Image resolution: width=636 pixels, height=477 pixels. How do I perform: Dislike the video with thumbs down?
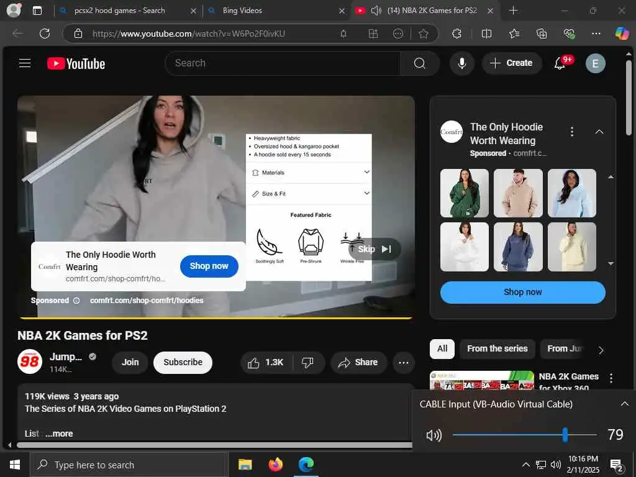tap(308, 362)
